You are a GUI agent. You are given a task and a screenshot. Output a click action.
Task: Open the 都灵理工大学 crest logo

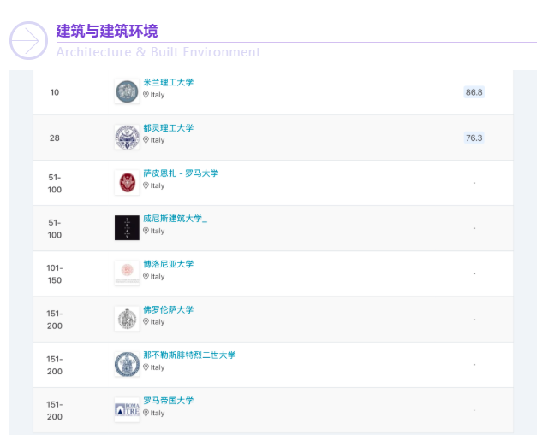point(127,137)
